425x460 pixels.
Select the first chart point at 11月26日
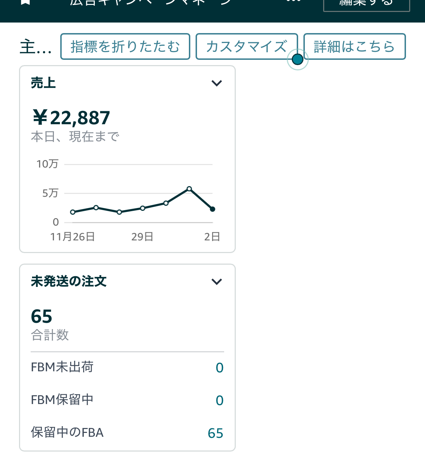(x=73, y=212)
